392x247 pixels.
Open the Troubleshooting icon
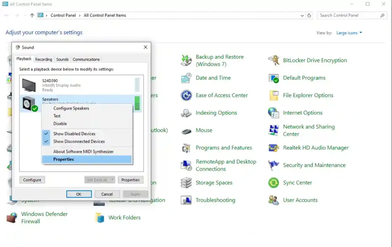pos(186,200)
